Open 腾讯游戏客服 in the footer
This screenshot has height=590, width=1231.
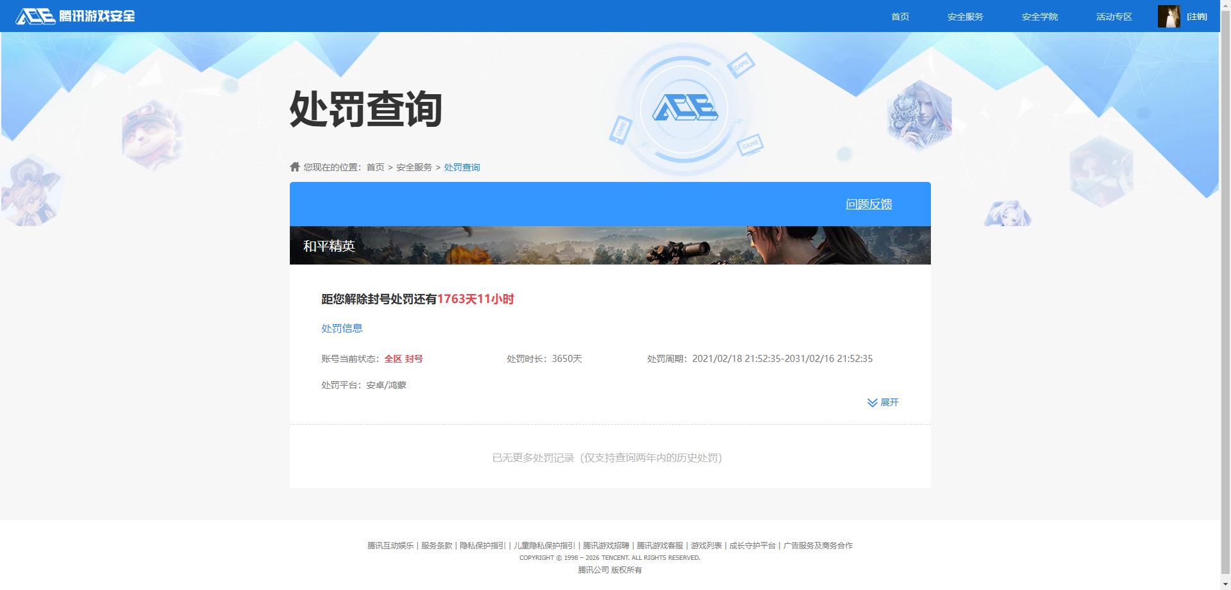click(x=660, y=545)
